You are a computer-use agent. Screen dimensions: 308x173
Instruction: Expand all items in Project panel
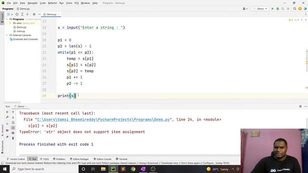[22, 14]
